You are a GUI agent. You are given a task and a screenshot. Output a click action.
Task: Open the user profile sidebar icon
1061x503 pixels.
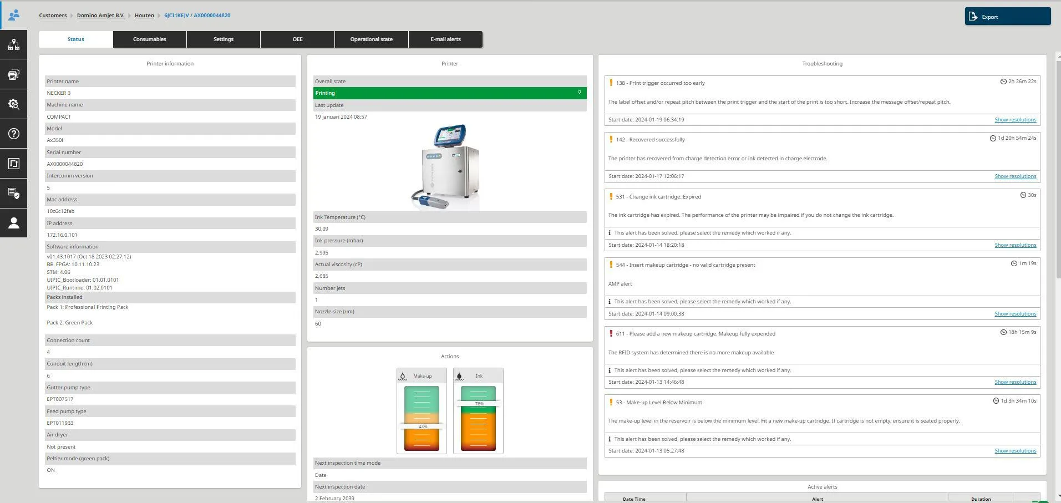[x=14, y=223]
